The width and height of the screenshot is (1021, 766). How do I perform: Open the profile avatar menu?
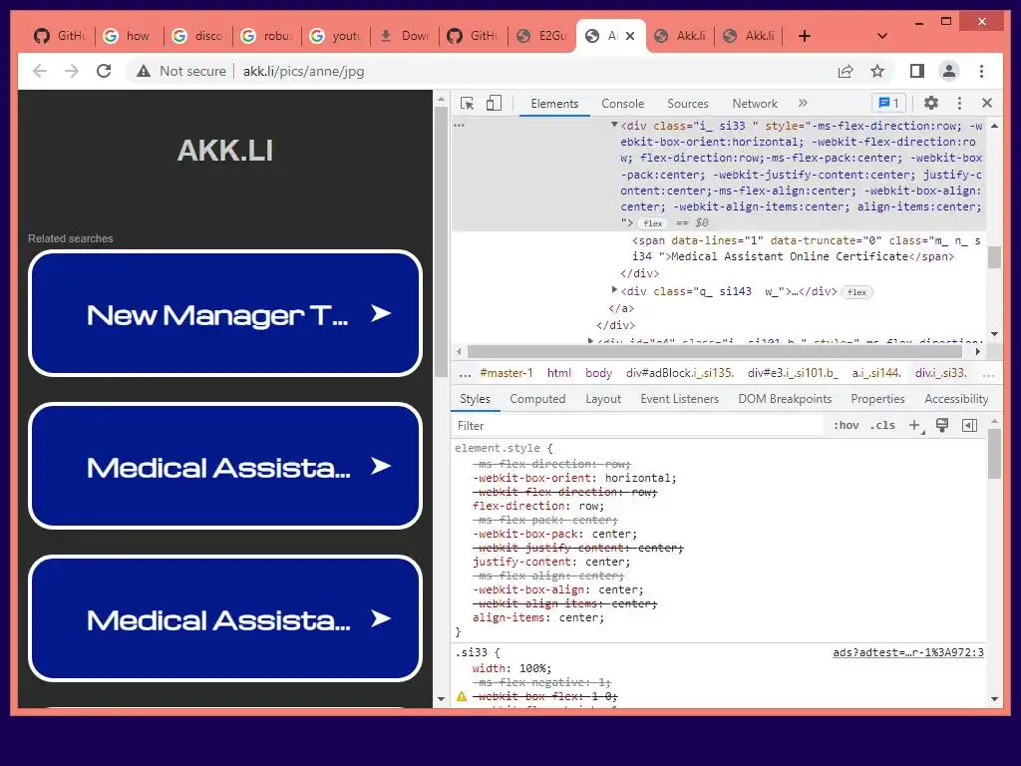tap(949, 71)
